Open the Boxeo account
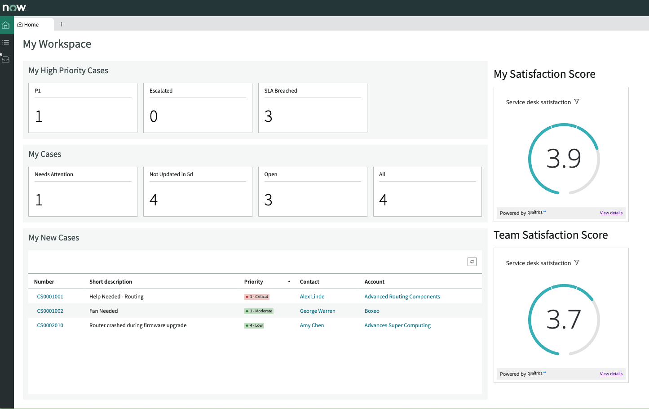 pyautogui.click(x=371, y=311)
